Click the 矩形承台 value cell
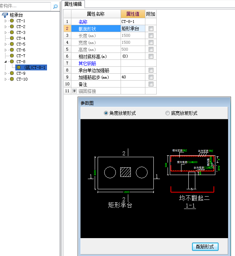The width and height of the screenshot is (235, 256). 133,28
